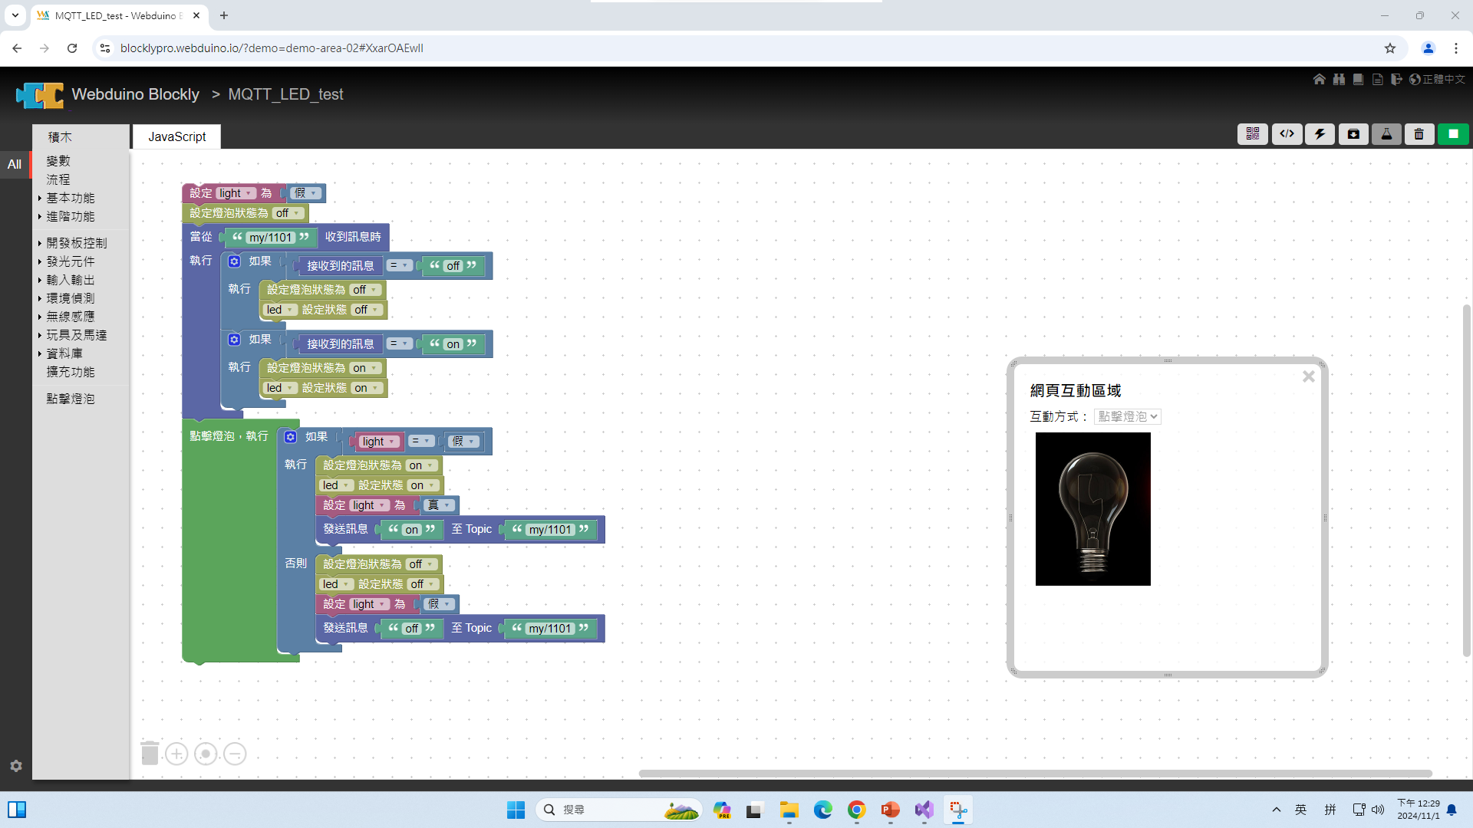
Task: Click the home icon in header
Action: (1319, 79)
